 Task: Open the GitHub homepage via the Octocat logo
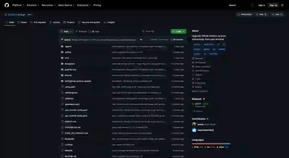(7, 5)
